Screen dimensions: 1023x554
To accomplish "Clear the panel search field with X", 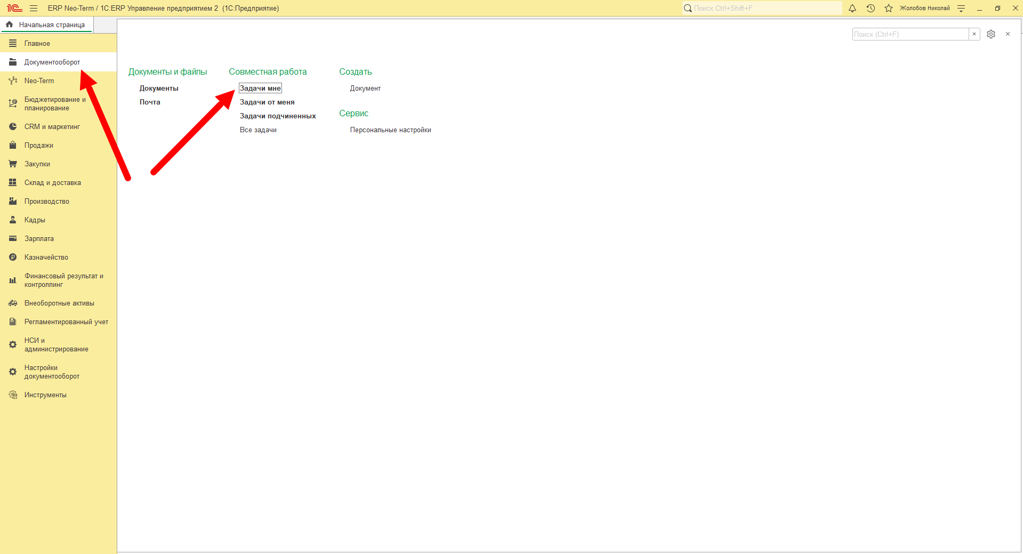I will coord(974,34).
